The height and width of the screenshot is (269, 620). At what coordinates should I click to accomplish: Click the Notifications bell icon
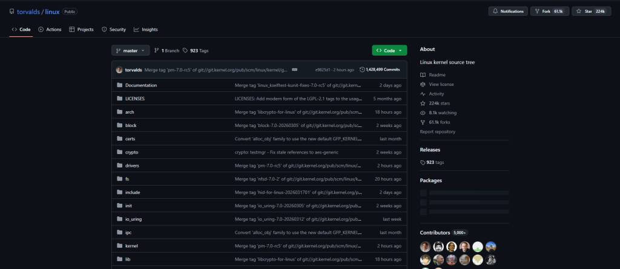tap(495, 11)
